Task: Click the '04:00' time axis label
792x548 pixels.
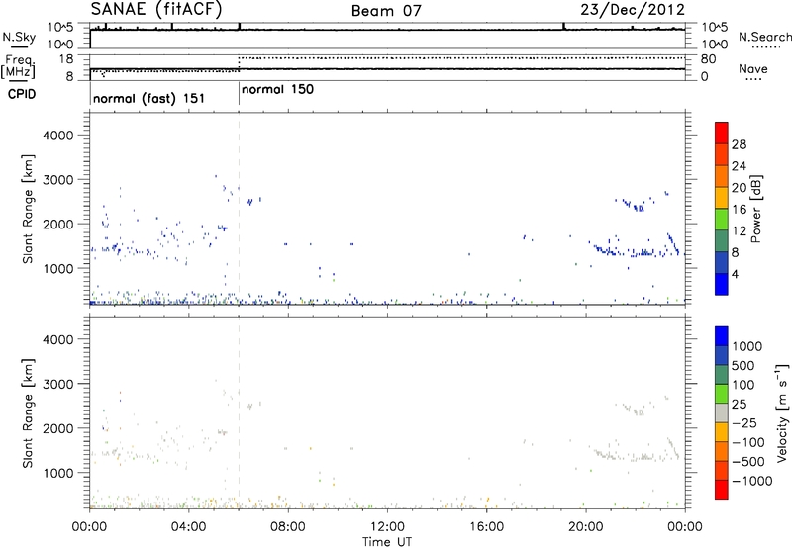Action: pos(189,527)
